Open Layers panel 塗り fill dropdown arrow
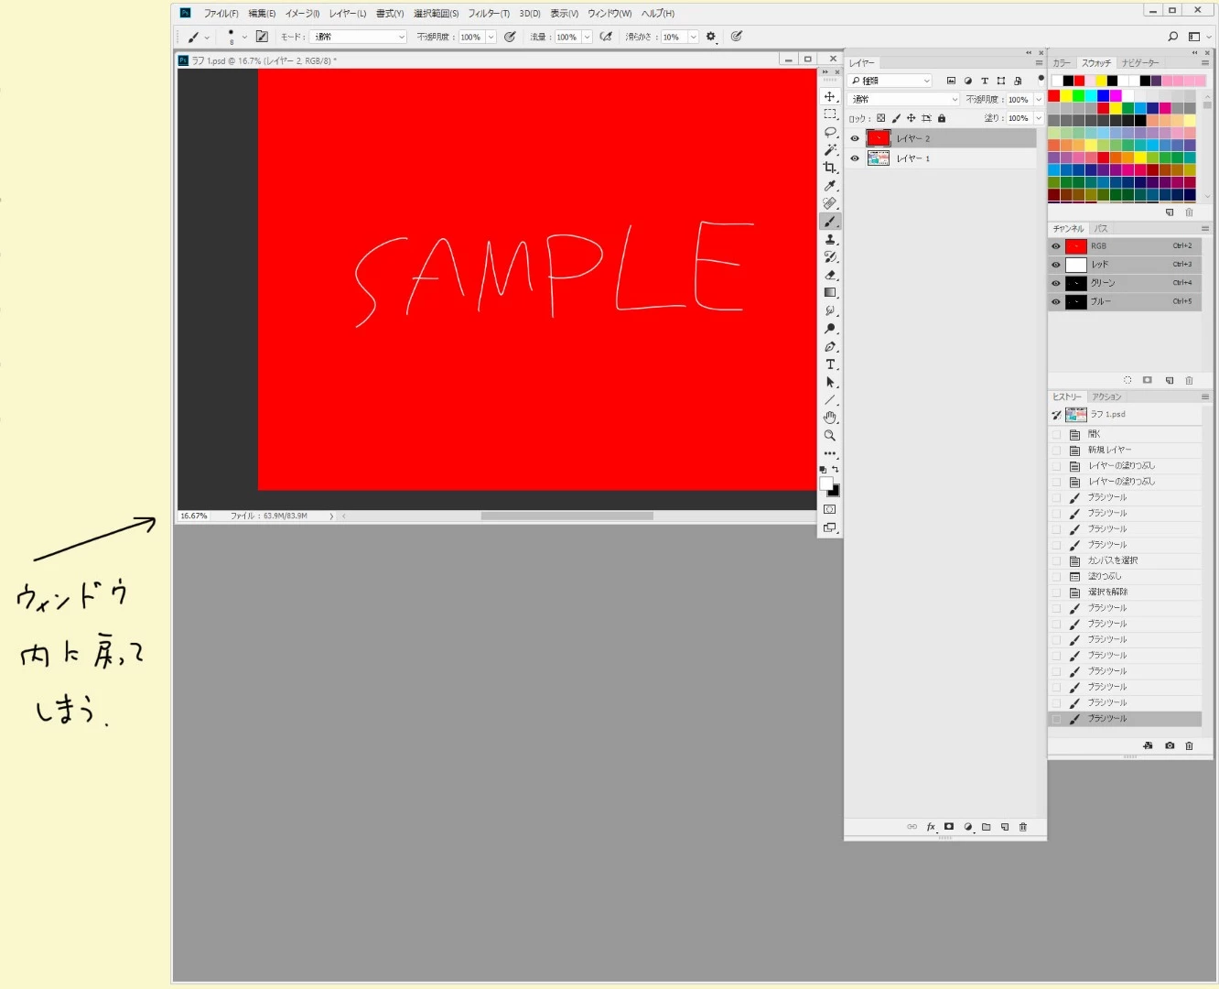 pyautogui.click(x=1039, y=118)
